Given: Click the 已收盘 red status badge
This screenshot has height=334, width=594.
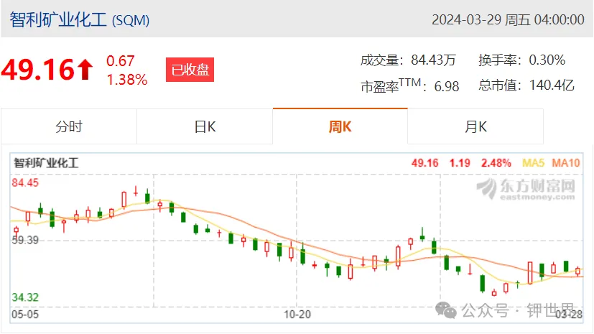Looking at the screenshot, I should tap(190, 70).
